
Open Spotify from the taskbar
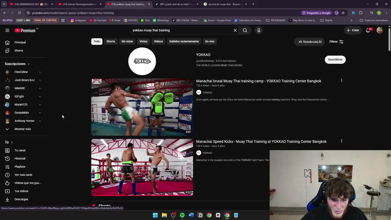[x=182, y=215]
